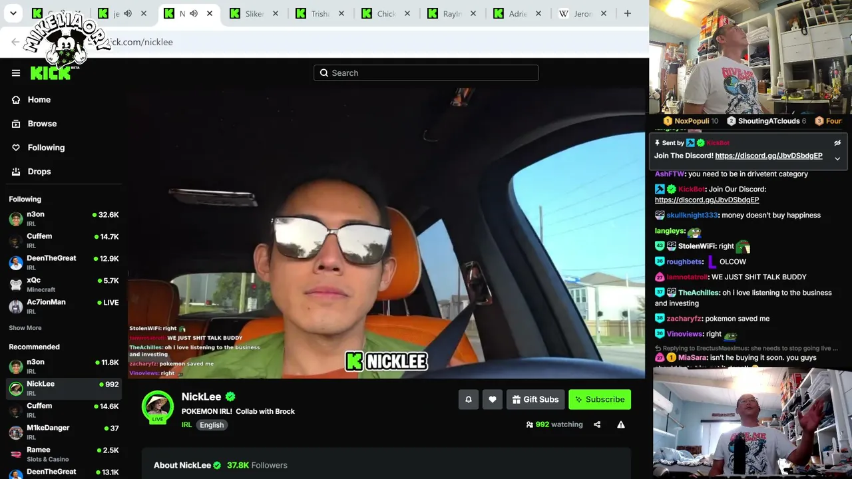
Task: Open xQc's Minecraft channel from Following
Action: 63,285
